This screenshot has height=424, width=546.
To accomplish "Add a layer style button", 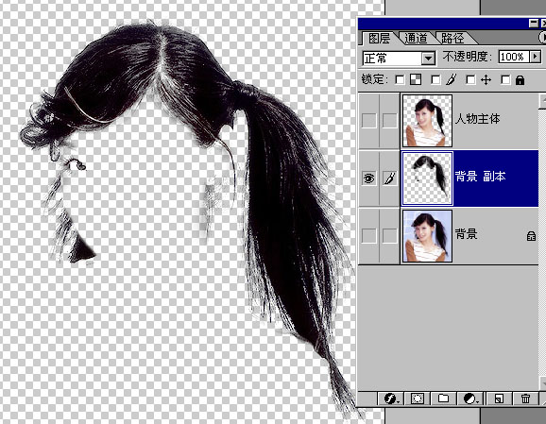I will [x=391, y=399].
